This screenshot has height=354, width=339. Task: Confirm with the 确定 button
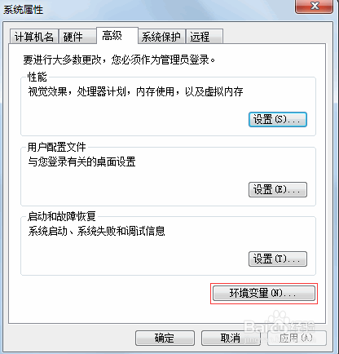click(165, 338)
